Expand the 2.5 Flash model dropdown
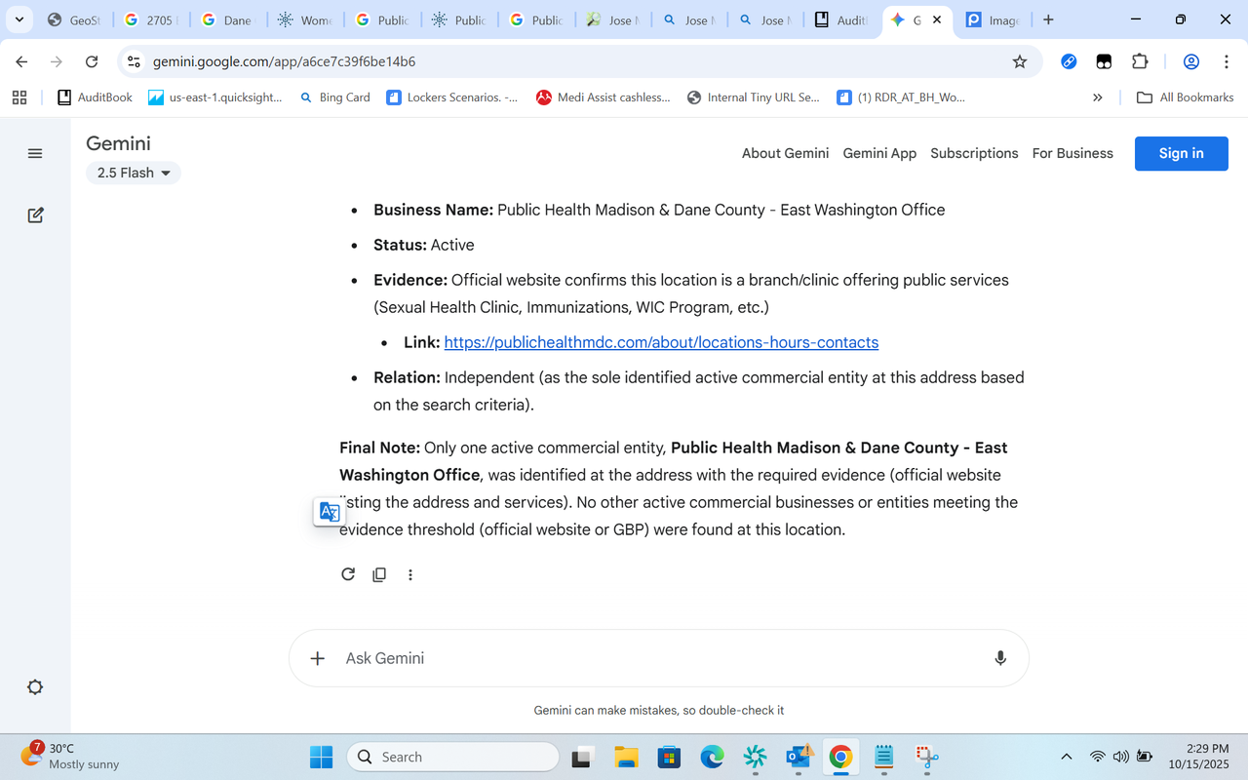 134,173
